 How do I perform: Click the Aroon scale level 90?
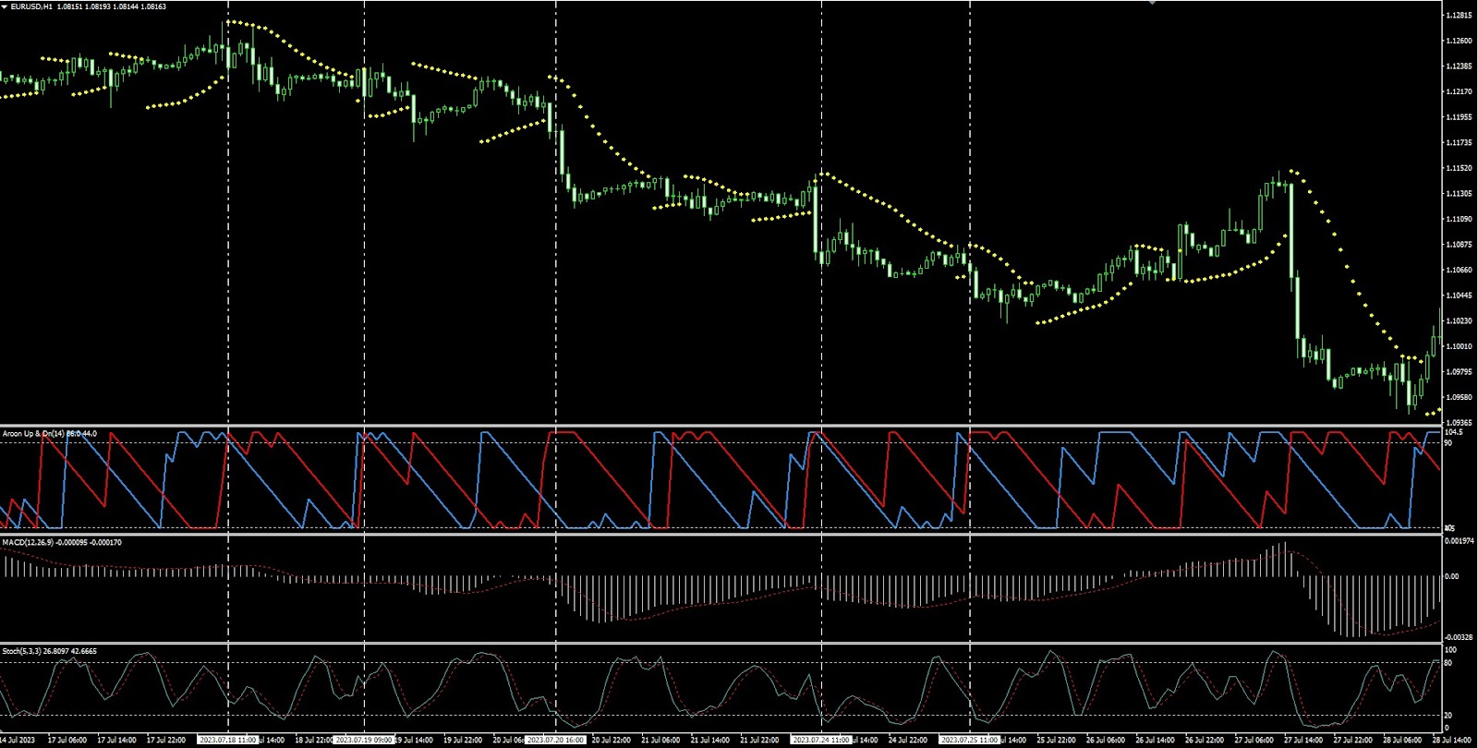(1448, 443)
